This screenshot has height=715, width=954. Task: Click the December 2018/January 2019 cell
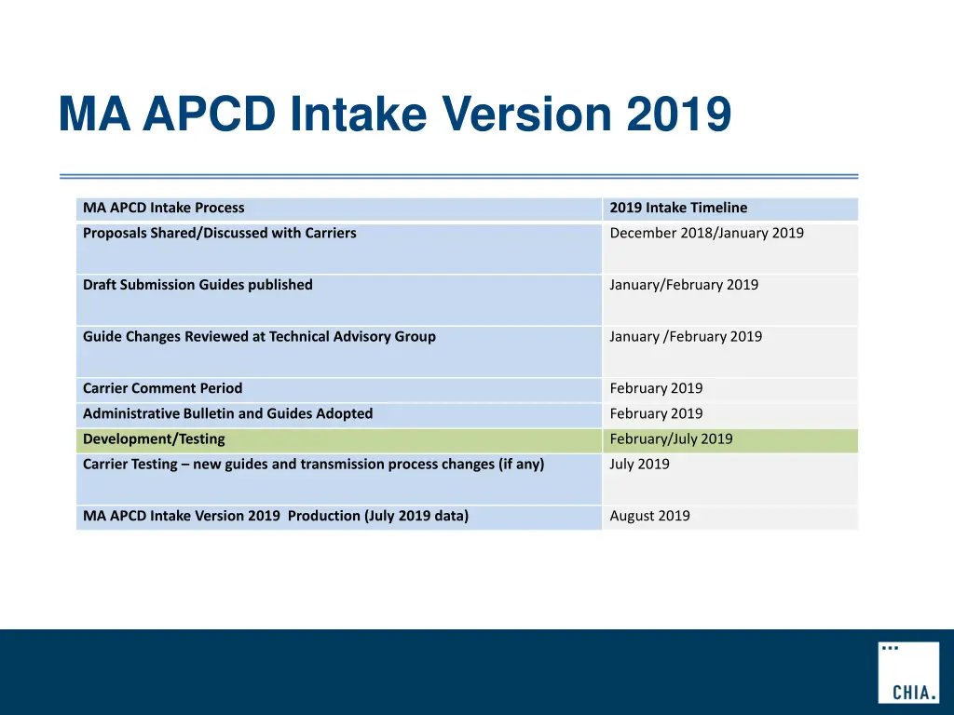[706, 234]
